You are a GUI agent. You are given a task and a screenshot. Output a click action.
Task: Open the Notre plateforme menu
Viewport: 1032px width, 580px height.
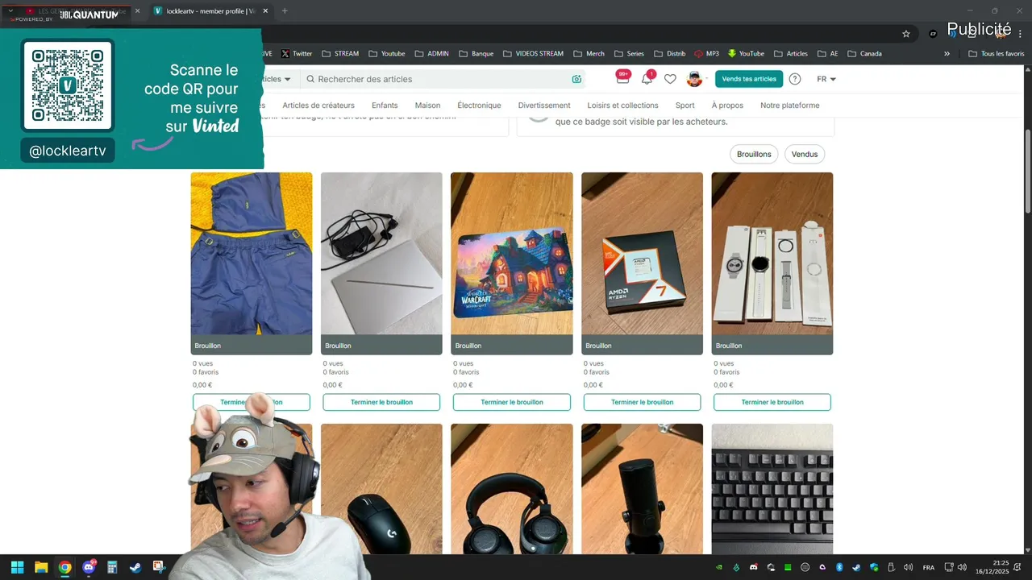point(789,106)
